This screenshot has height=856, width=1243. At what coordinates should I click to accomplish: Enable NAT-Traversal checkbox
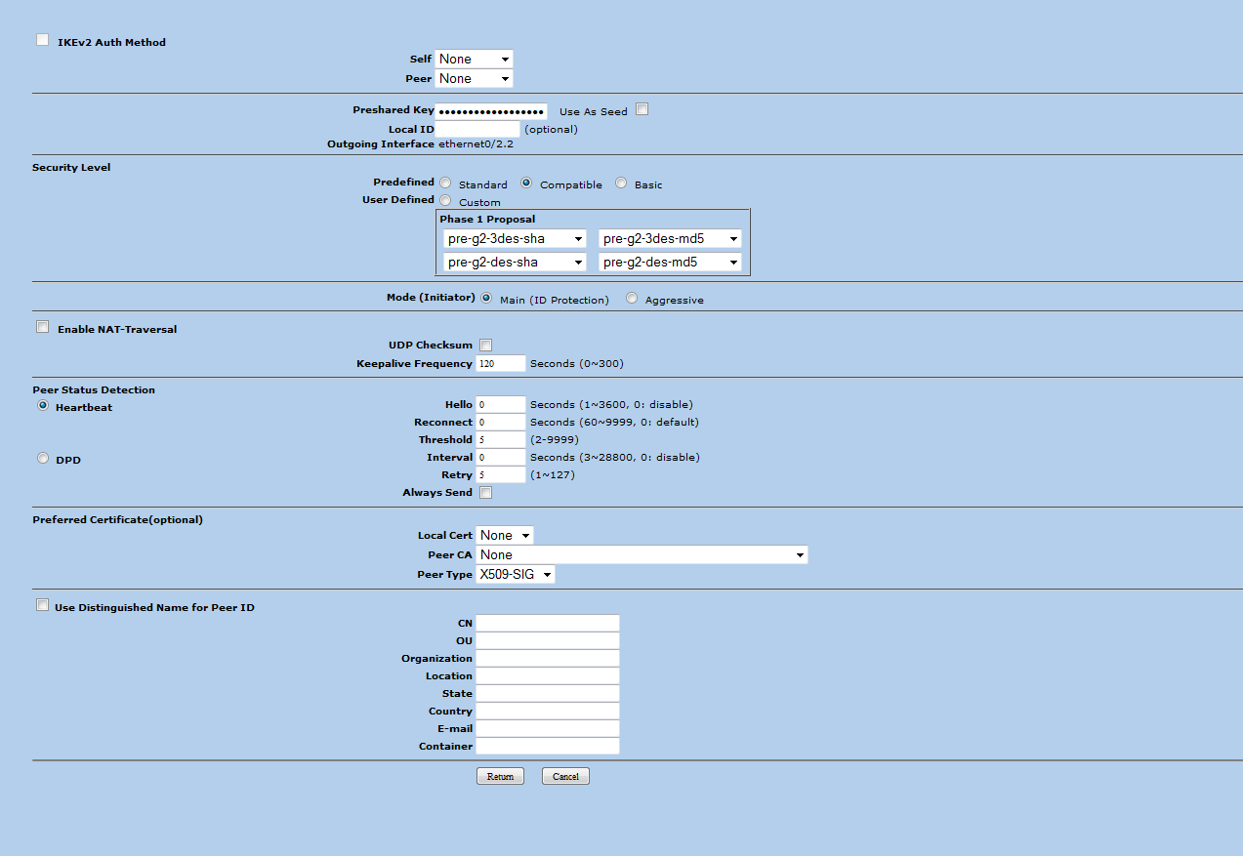pos(42,327)
